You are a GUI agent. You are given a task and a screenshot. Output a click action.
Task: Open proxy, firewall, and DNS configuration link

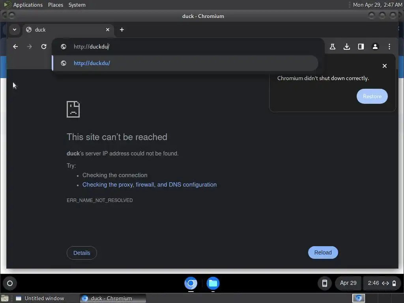[x=150, y=185]
